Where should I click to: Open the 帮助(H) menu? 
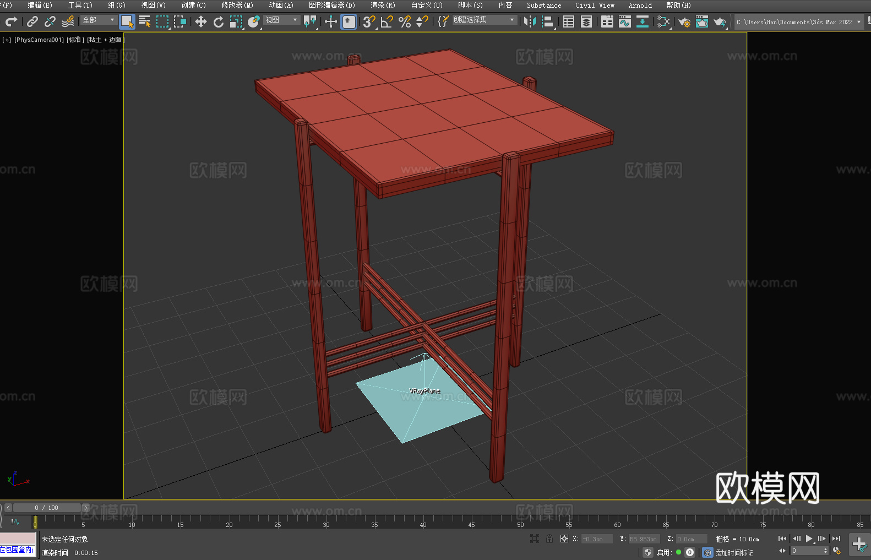click(678, 5)
